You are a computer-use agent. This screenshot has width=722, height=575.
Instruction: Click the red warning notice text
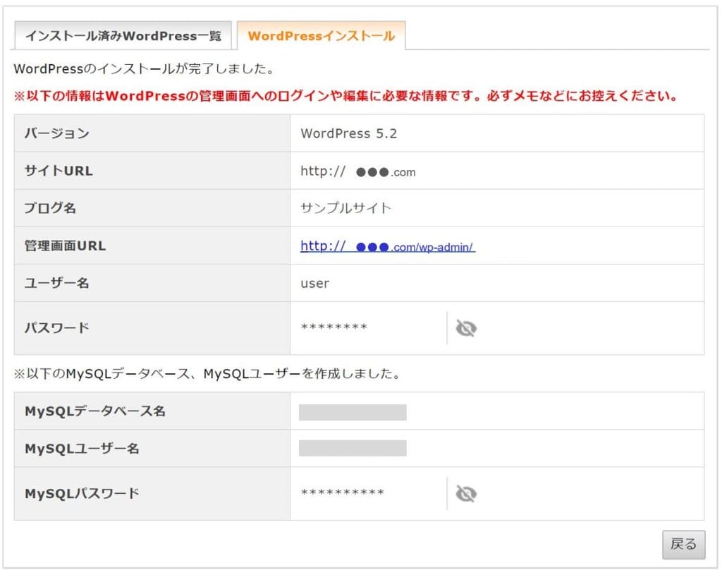click(x=345, y=97)
